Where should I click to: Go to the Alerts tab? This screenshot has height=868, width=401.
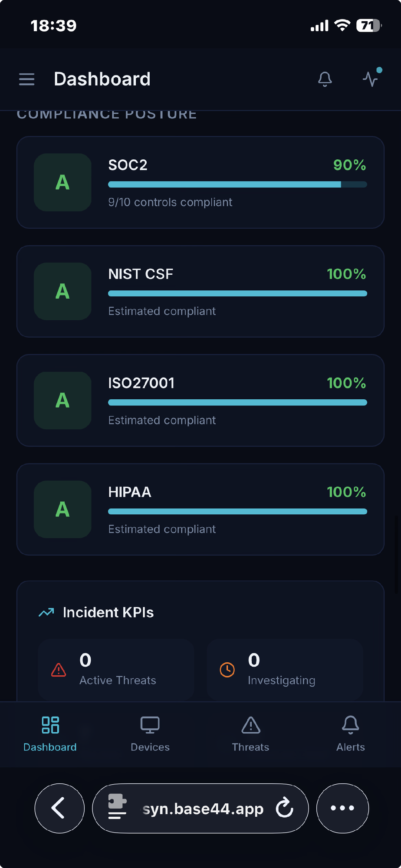350,734
